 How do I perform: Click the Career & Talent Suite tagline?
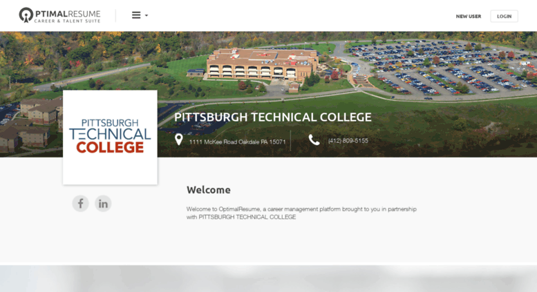[x=67, y=21]
